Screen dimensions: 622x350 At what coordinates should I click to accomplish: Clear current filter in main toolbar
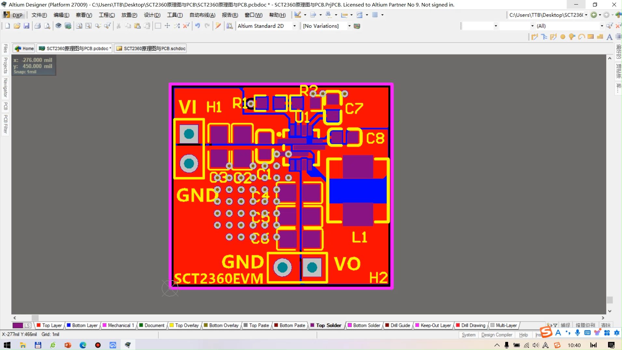coord(186,26)
